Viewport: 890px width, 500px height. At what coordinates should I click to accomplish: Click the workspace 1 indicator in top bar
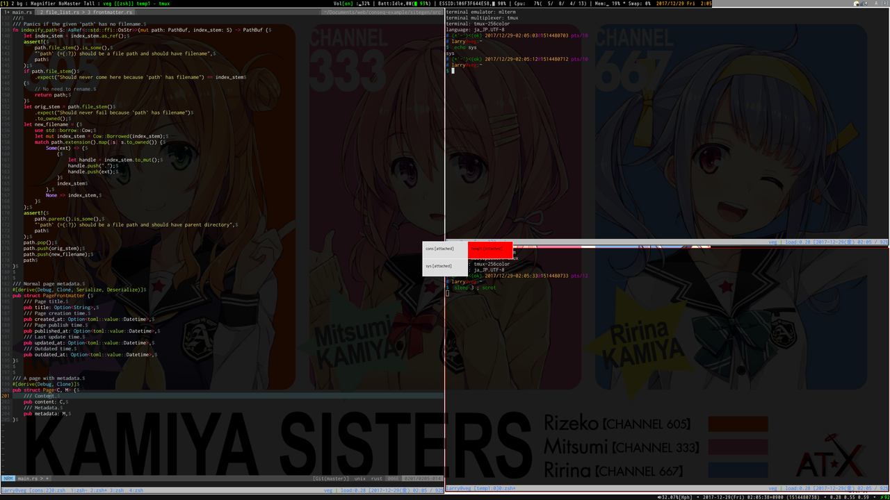4,3
